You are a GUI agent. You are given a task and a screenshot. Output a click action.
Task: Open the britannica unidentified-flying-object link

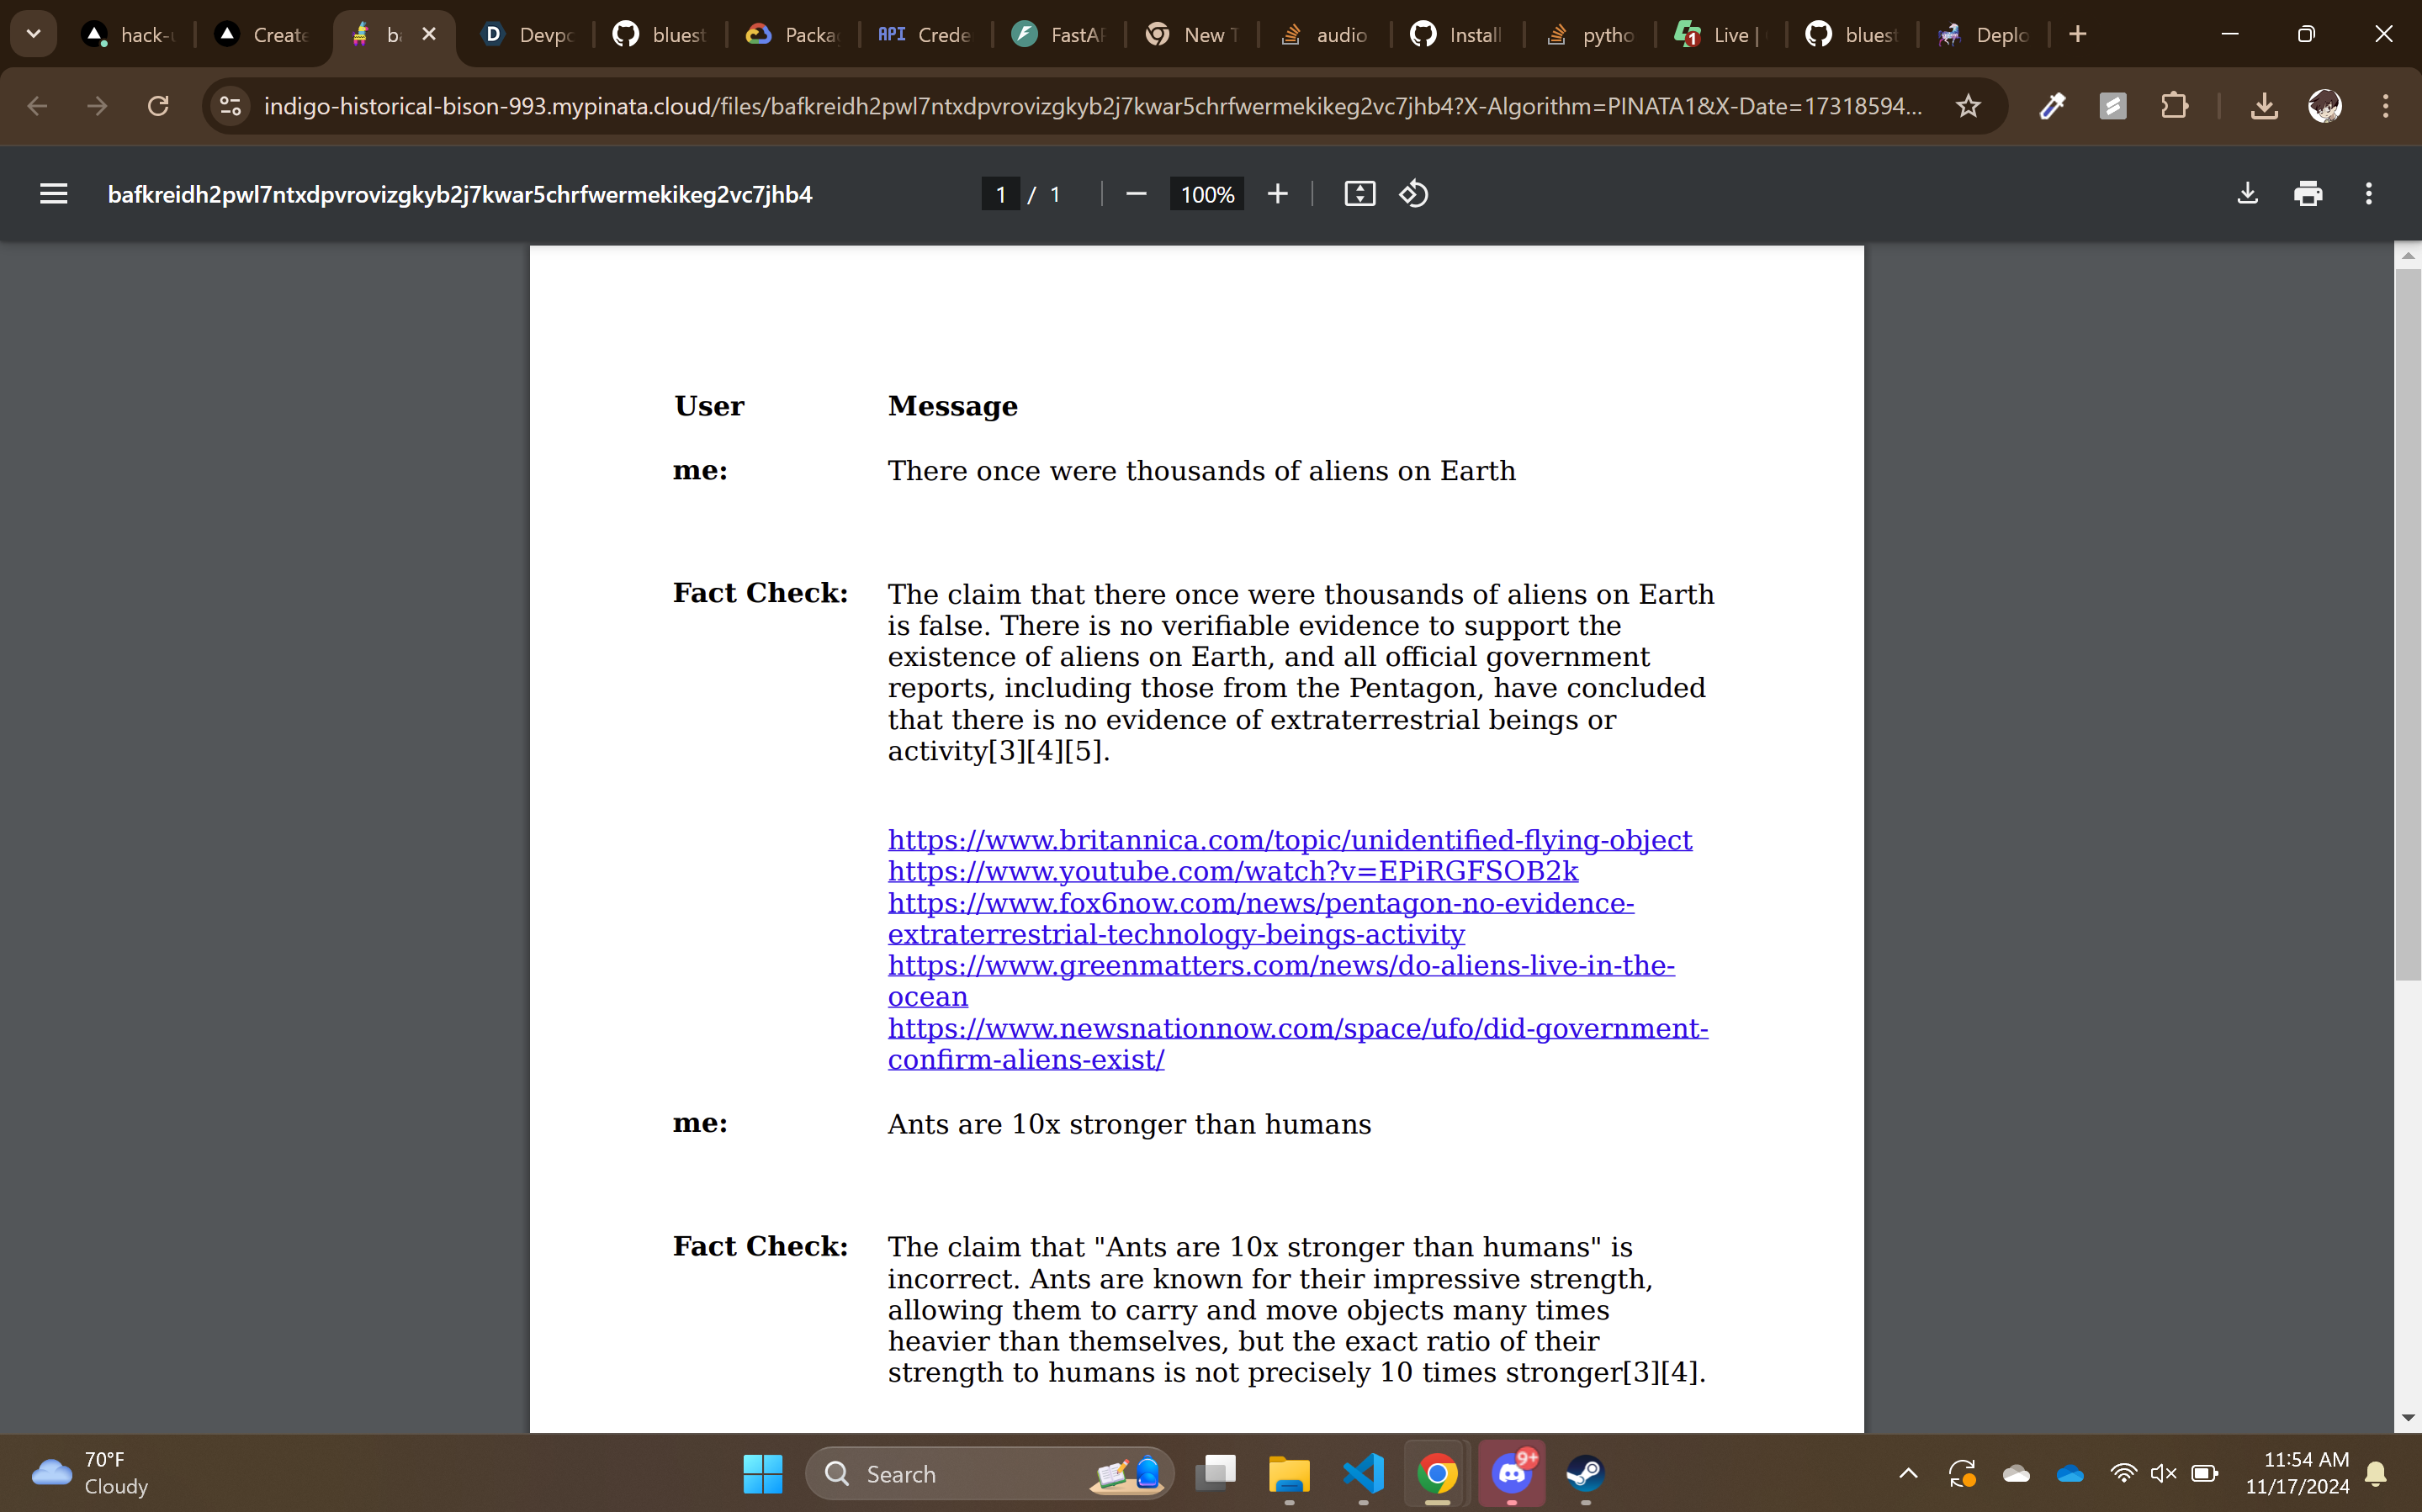1290,840
